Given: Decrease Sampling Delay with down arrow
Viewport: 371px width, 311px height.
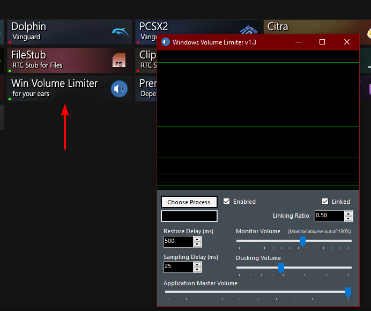Looking at the screenshot, I should (x=197, y=270).
